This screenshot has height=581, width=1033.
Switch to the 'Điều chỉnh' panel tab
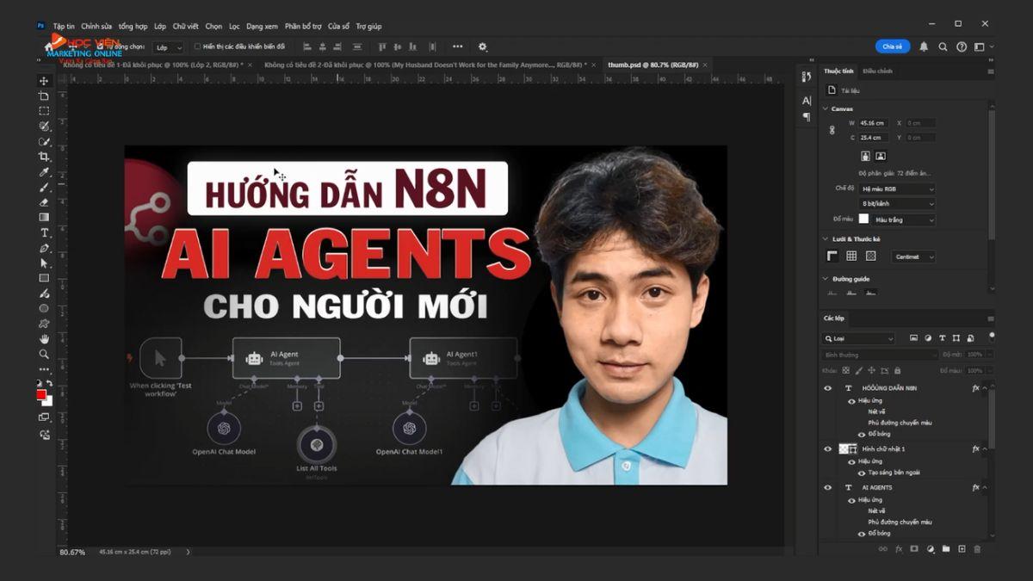pyautogui.click(x=877, y=71)
